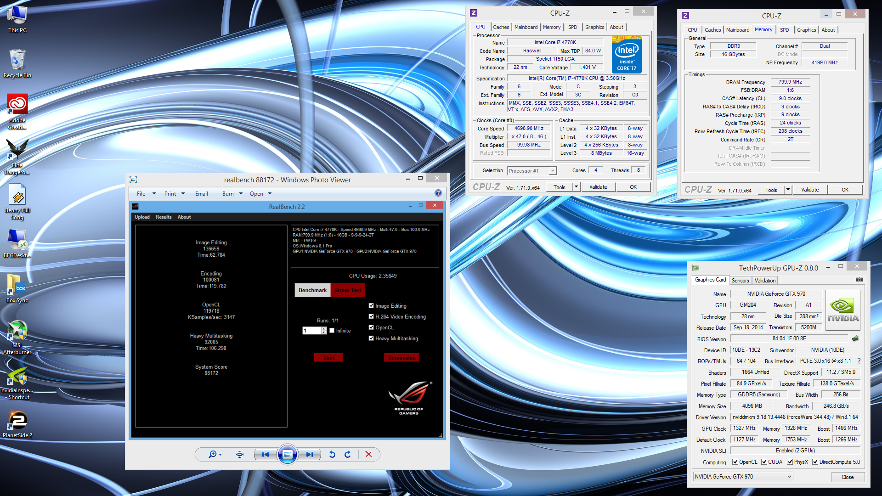882x496 pixels.
Task: Click Intel Core i7 logo in CPU-Z
Action: [x=627, y=55]
